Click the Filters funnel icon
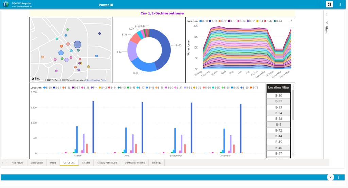Image resolution: width=348 pixels, height=188 pixels. click(x=327, y=22)
